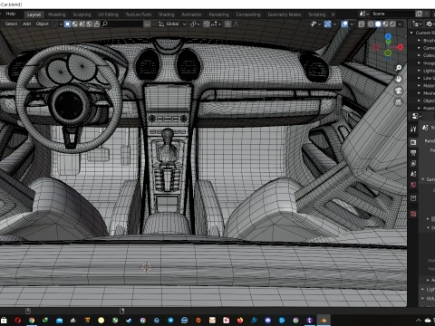Open the Tool properties tab icon

413,129
